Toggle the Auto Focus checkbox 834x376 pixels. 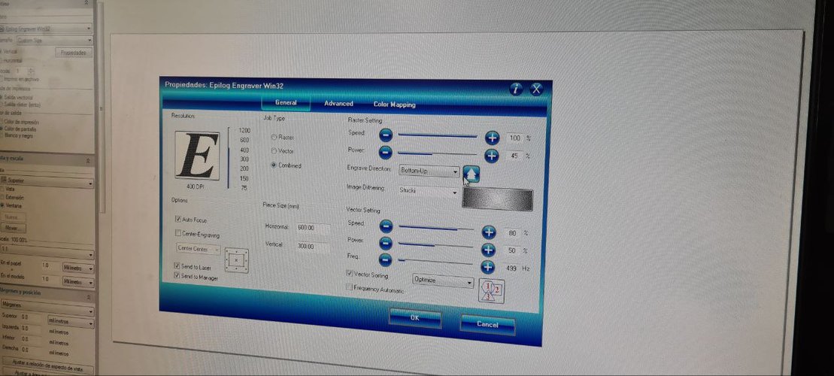click(x=178, y=219)
